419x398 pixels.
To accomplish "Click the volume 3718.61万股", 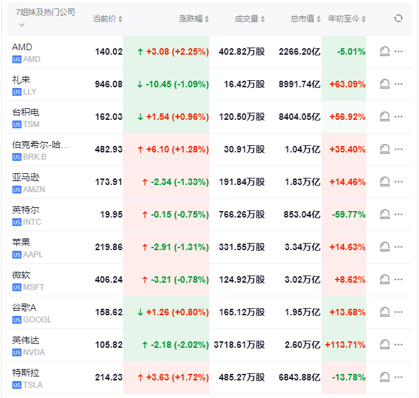I will (239, 345).
